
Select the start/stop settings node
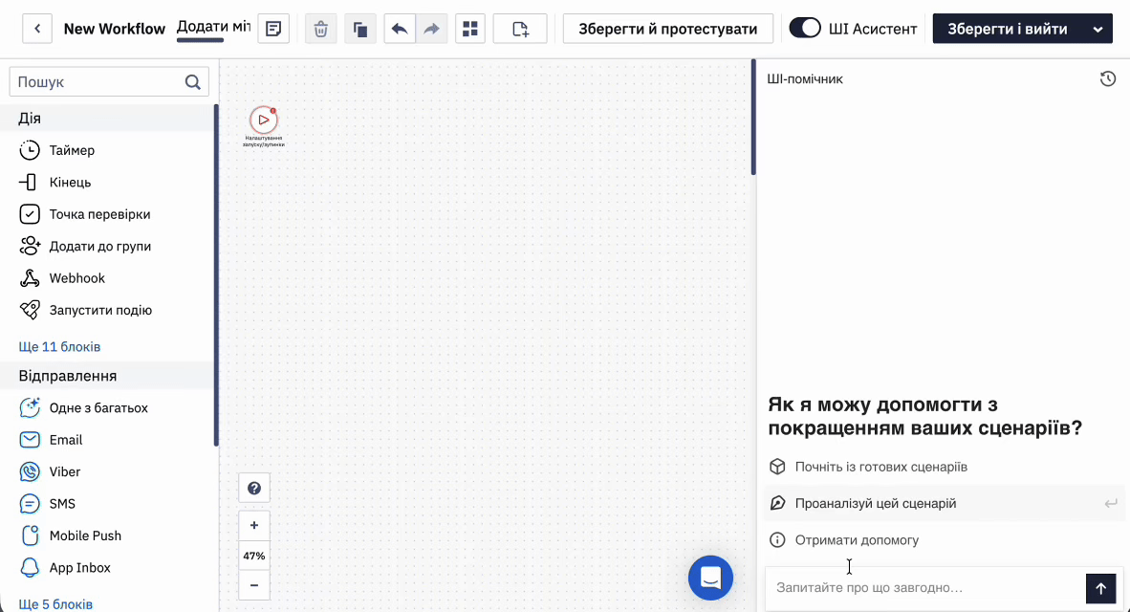coord(264,120)
